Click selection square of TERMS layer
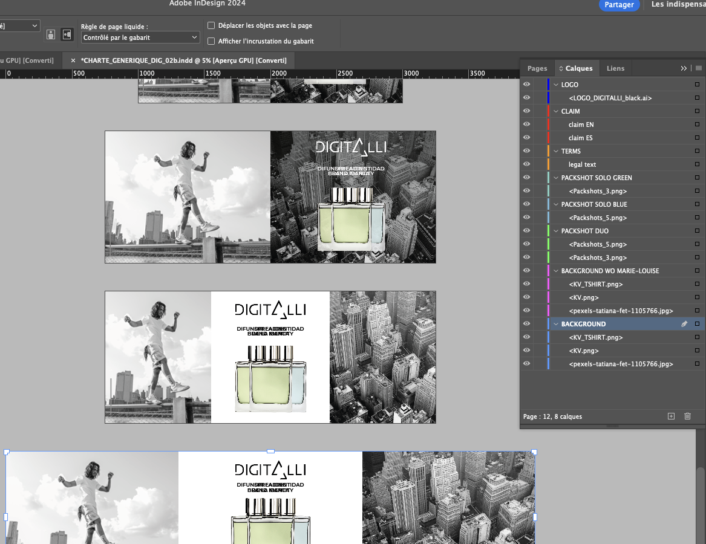The width and height of the screenshot is (706, 544). point(697,151)
